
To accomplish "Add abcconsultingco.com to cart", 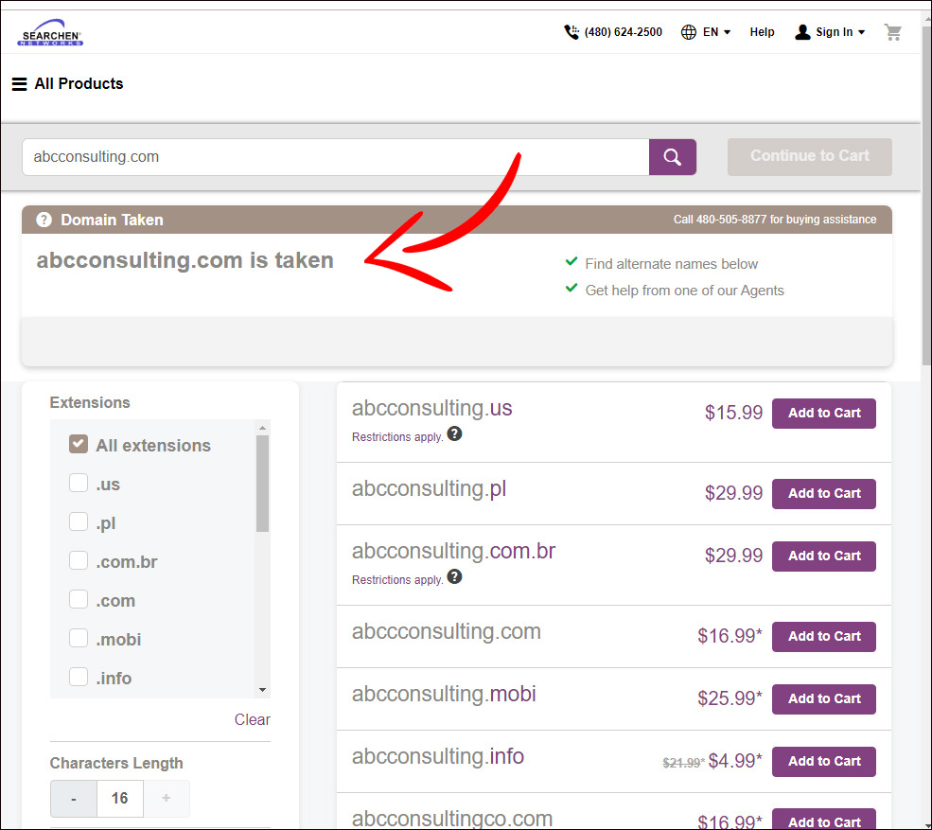I will tap(824, 821).
